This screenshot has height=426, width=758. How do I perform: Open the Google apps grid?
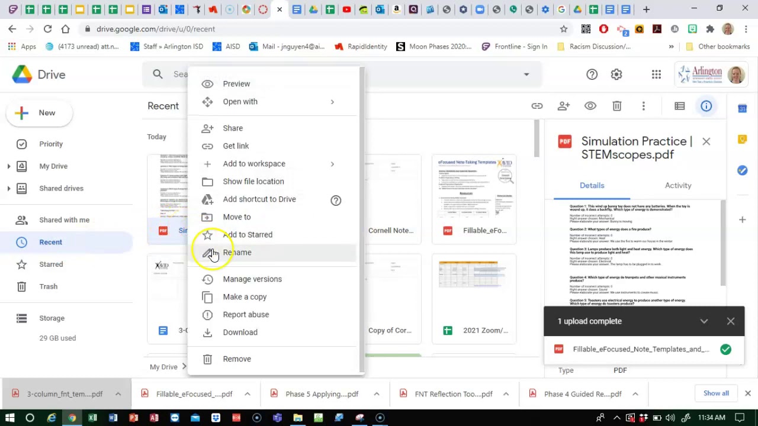656,74
